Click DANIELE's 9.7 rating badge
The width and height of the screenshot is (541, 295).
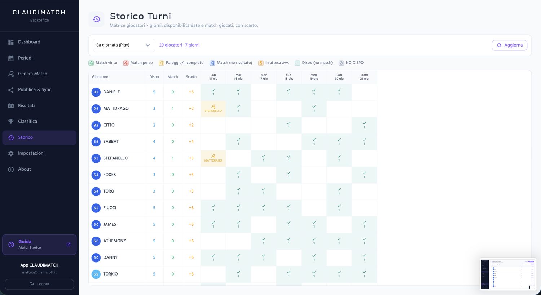pos(96,92)
